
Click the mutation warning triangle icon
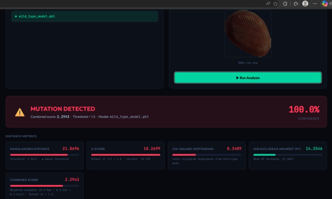pos(20,112)
